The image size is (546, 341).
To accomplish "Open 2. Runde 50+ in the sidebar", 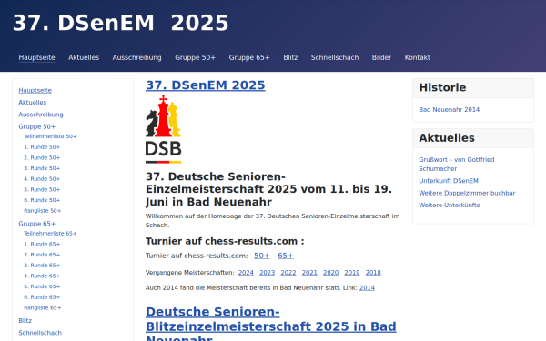I will 42,157.
